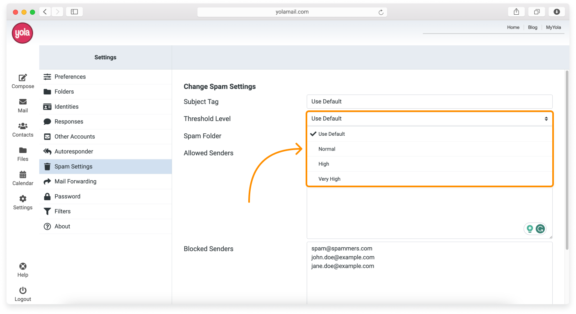
Task: Choose Very High threshold level
Action: [x=329, y=179]
